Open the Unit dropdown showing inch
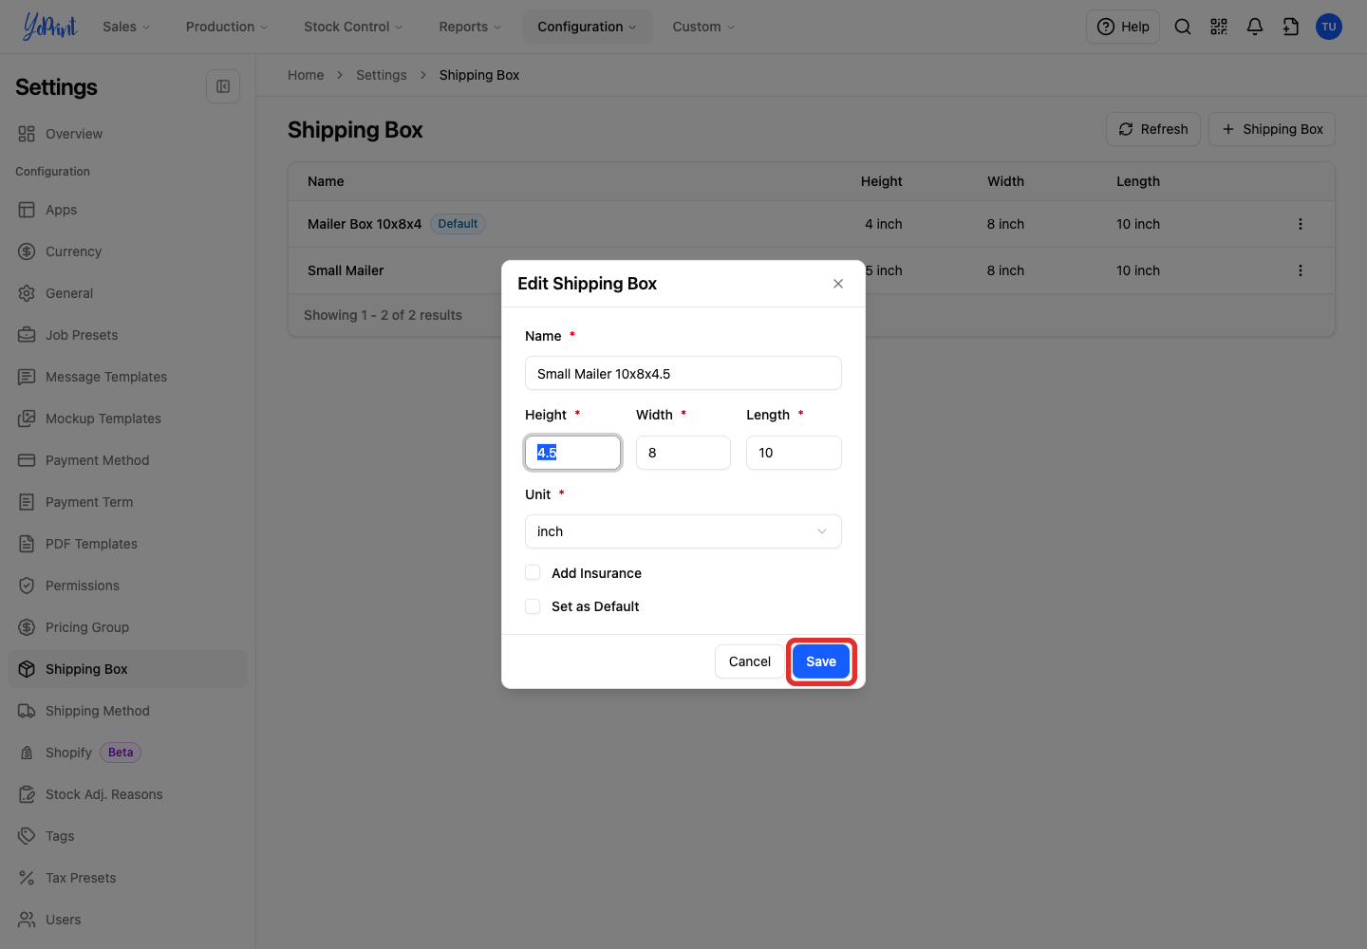 pyautogui.click(x=683, y=531)
